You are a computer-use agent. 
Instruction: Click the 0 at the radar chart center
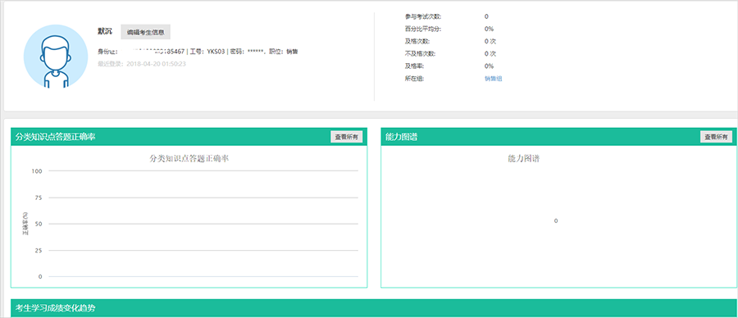pyautogui.click(x=556, y=220)
